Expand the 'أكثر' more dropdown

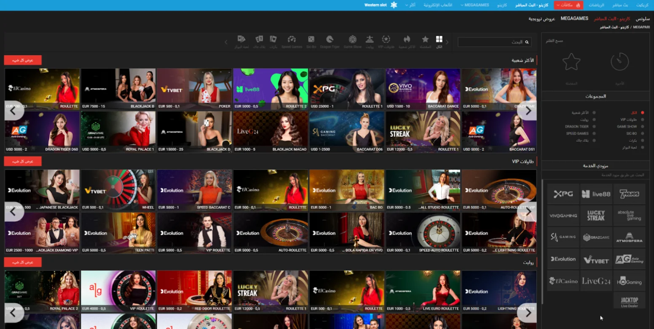coord(410,5)
